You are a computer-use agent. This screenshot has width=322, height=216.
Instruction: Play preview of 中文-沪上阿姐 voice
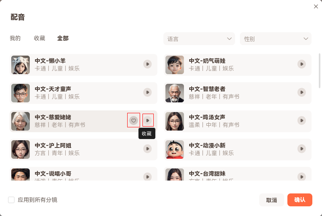(148, 149)
